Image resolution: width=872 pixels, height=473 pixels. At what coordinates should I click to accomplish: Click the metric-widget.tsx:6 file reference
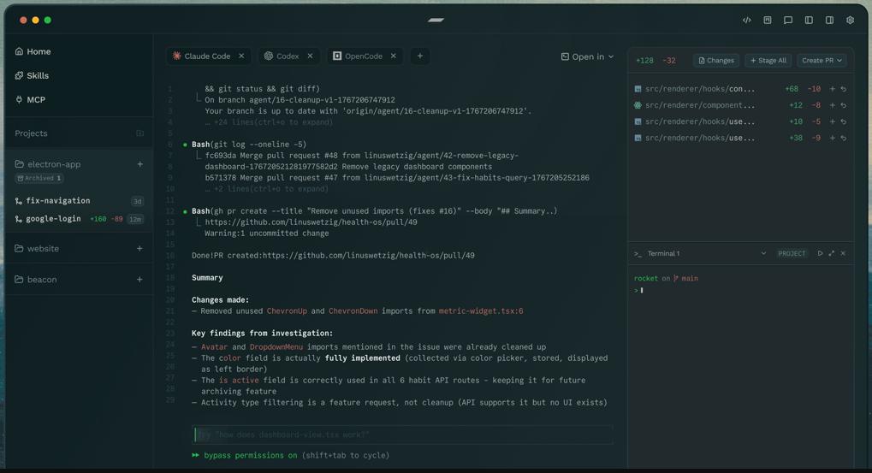(480, 311)
